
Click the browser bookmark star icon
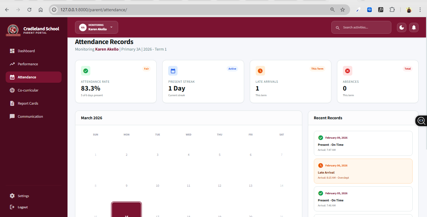tap(343, 10)
